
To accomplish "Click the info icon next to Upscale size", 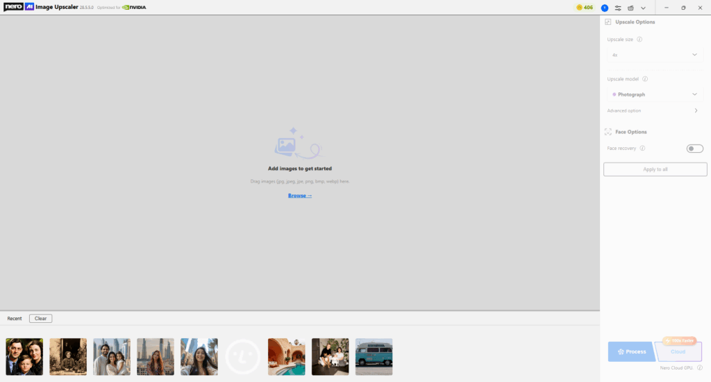I will click(x=639, y=40).
